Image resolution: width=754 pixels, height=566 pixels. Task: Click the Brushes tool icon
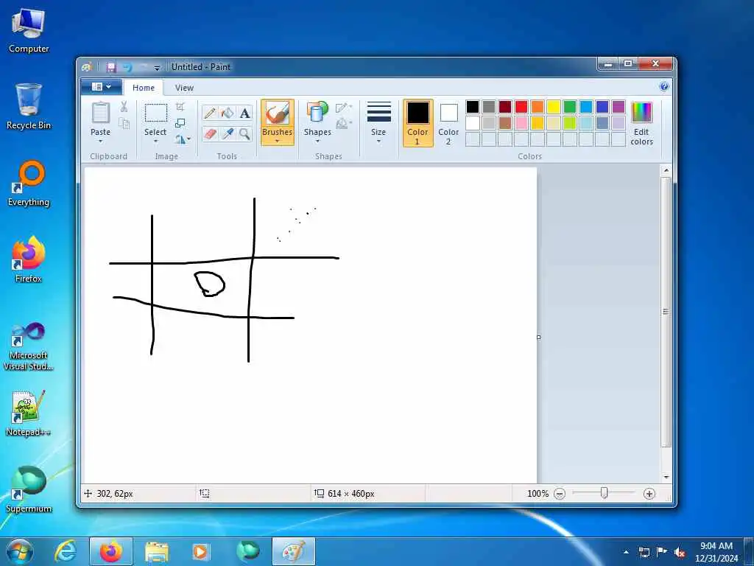pyautogui.click(x=278, y=113)
